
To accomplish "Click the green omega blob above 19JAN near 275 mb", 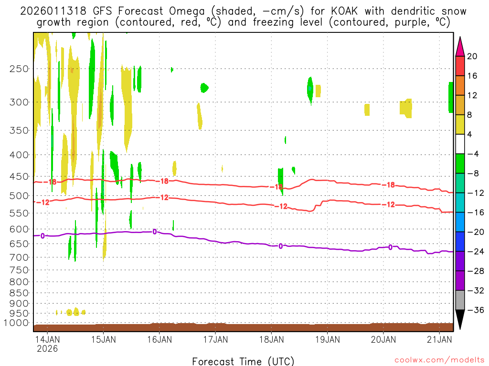I will [310, 90].
